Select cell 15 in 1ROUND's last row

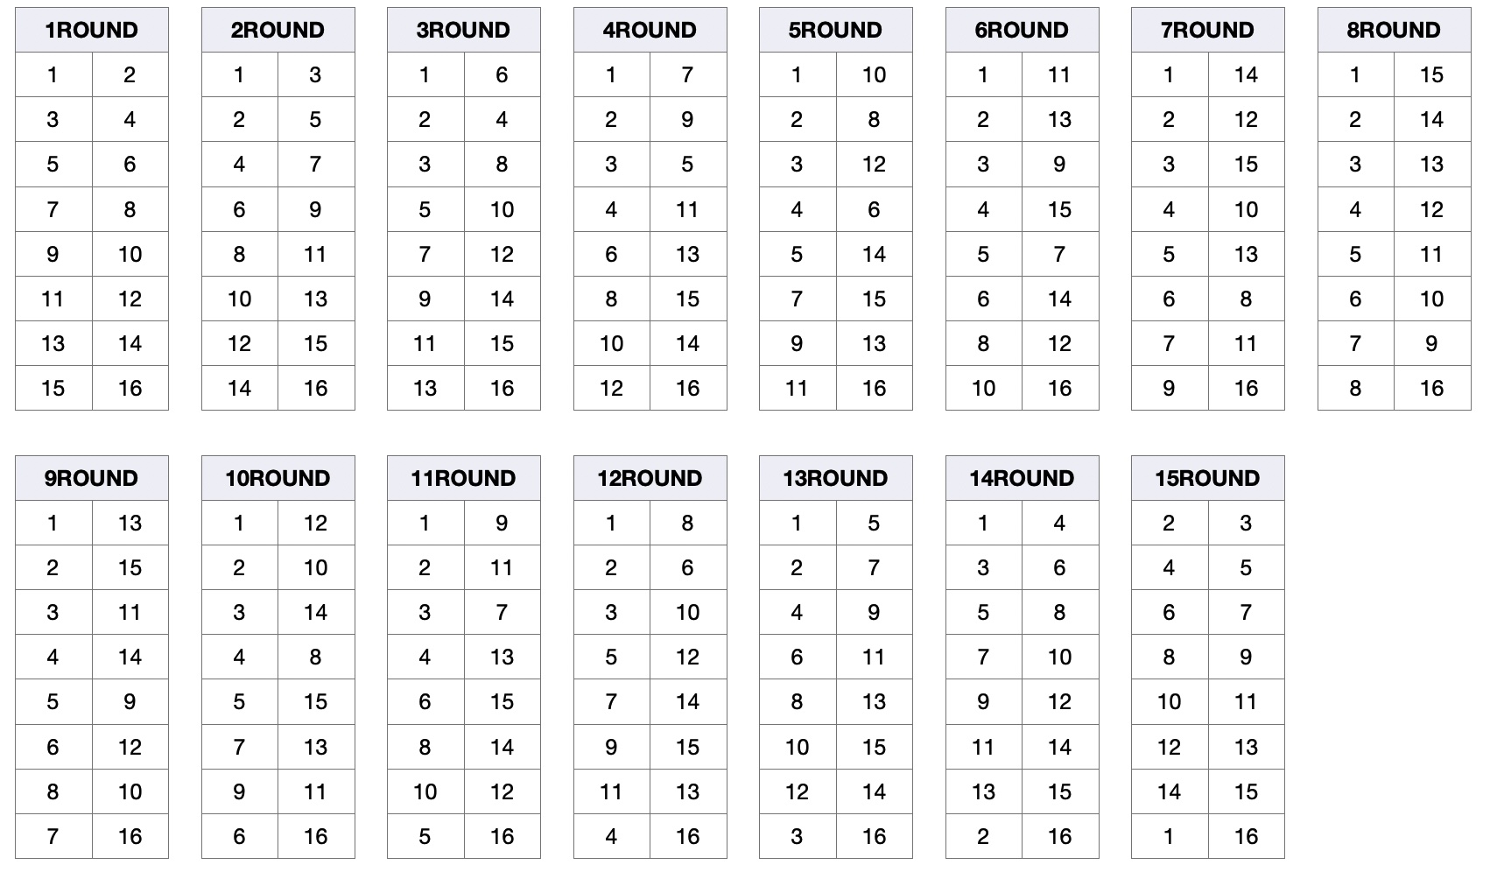tap(53, 388)
